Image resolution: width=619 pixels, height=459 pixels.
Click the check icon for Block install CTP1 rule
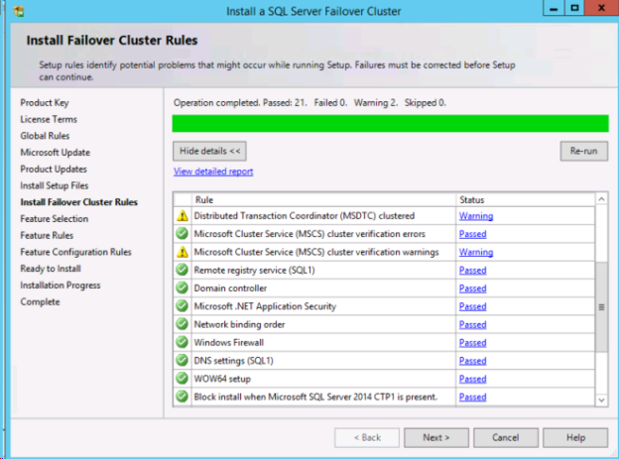pyautogui.click(x=182, y=397)
